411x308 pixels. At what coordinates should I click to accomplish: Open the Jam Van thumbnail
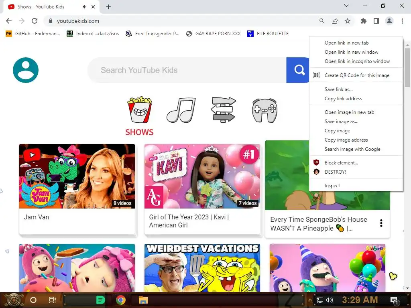tap(77, 176)
